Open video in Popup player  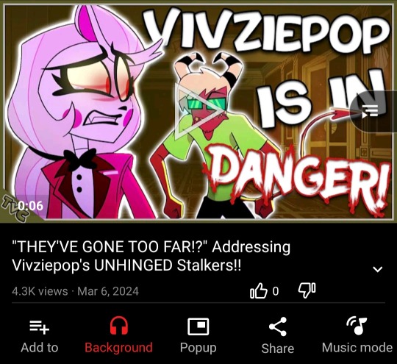[x=198, y=326]
